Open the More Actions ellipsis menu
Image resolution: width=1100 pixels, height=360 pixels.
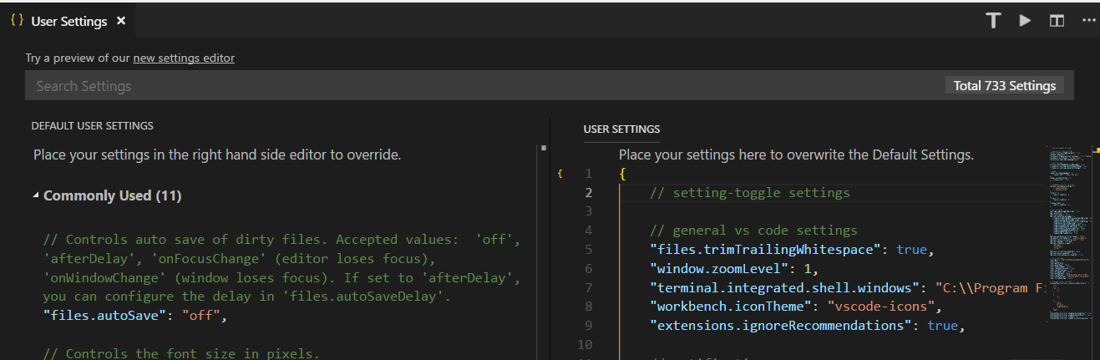pos(1088,21)
